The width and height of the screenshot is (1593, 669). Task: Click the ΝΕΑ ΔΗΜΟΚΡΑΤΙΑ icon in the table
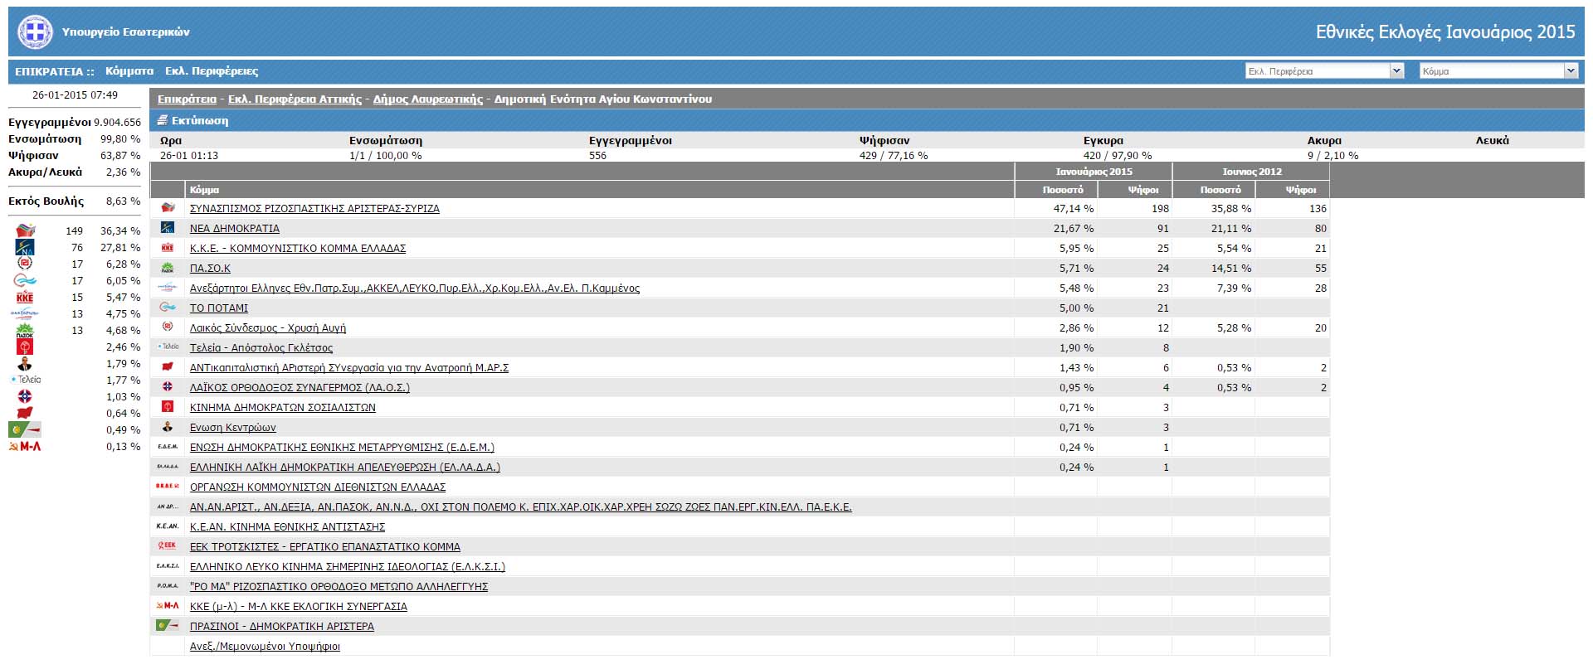point(168,228)
